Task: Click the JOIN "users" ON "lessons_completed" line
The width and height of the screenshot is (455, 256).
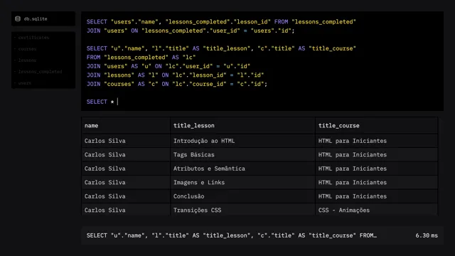Action: tap(191, 31)
